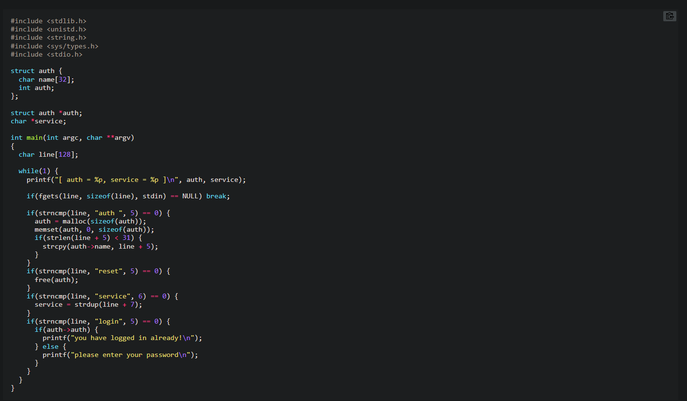Click the 'auth = malloc(sizeof(auth));' line
The width and height of the screenshot is (687, 401).
click(91, 222)
